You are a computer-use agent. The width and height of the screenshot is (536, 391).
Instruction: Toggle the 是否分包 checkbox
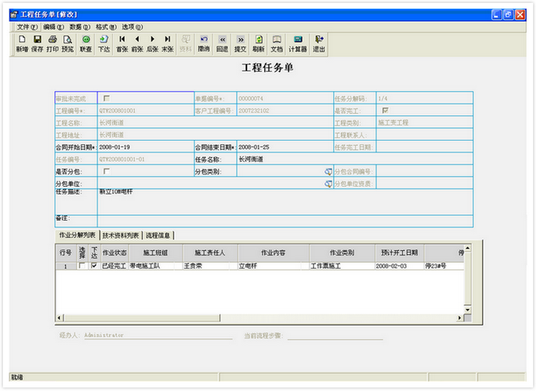coord(106,171)
